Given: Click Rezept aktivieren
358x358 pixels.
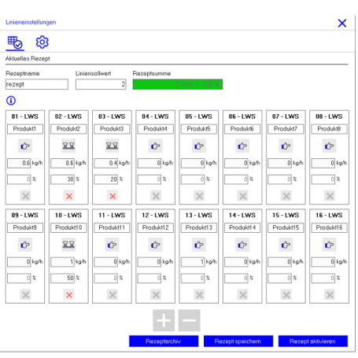Looking at the screenshot, I should [x=313, y=341].
